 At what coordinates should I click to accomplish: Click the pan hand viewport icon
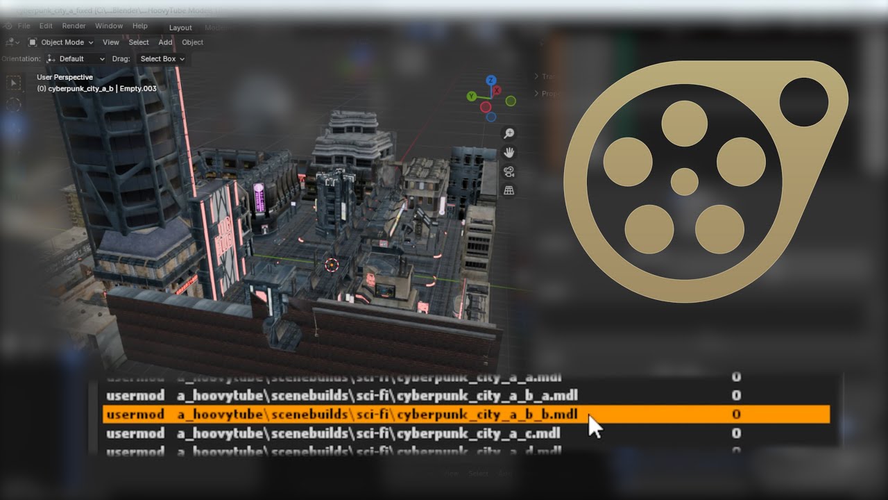pyautogui.click(x=509, y=152)
